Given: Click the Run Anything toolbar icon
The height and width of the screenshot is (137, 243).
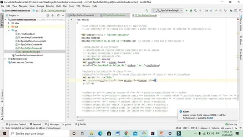Looking at the screenshot, I should tap(235, 11).
